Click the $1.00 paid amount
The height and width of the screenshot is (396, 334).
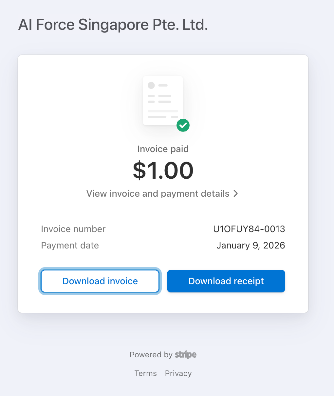coord(163,170)
